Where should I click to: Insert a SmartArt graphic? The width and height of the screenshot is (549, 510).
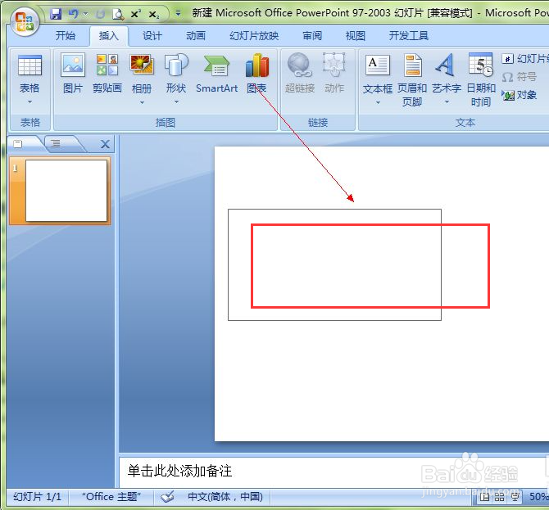pos(216,74)
